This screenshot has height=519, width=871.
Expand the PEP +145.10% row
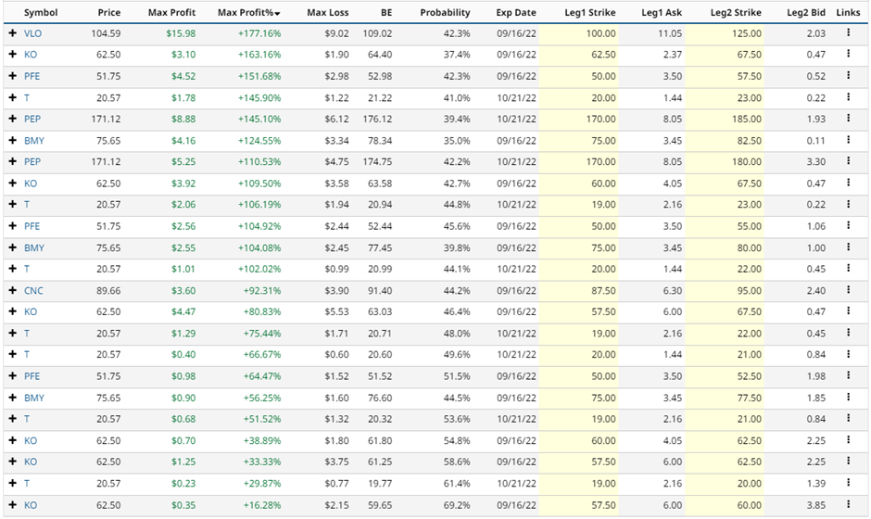point(13,119)
